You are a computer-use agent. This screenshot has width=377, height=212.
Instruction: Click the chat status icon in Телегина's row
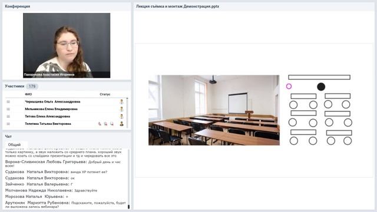click(112, 124)
